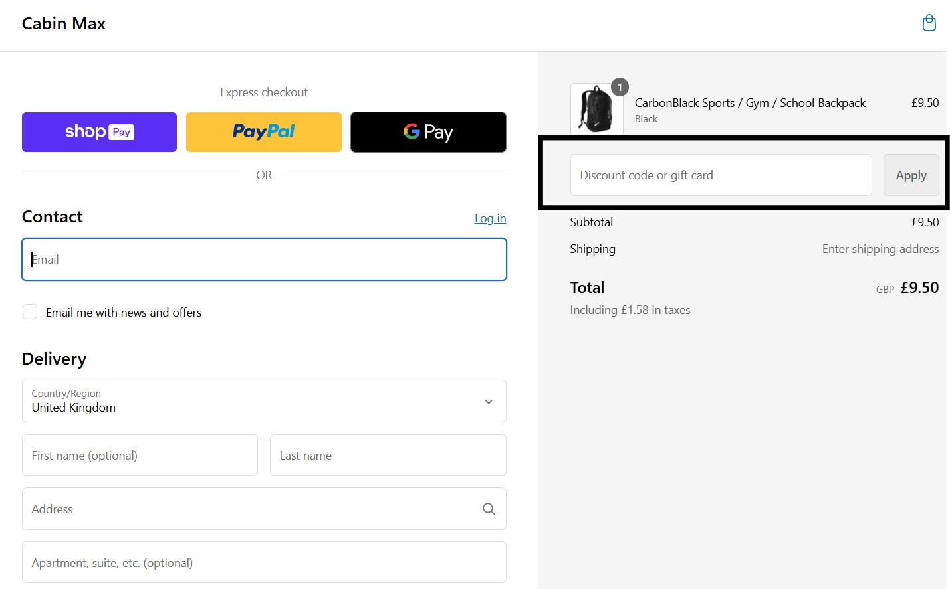Click the Last name field

(x=388, y=456)
